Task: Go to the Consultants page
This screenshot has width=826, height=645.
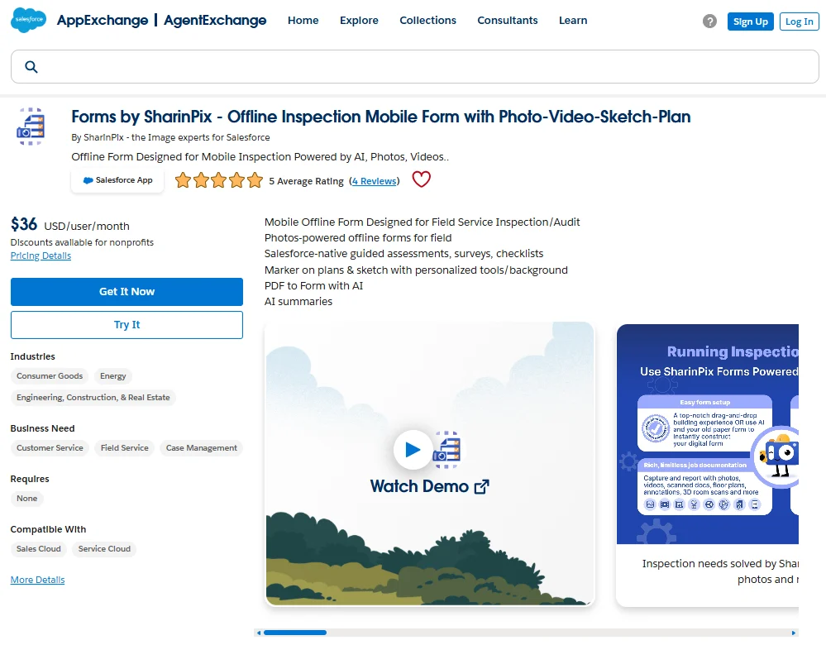Action: pos(508,20)
